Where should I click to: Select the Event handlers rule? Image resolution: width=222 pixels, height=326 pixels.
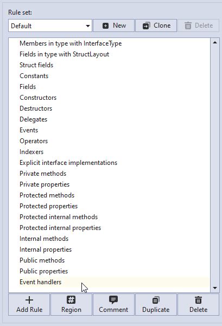pyautogui.click(x=114, y=282)
